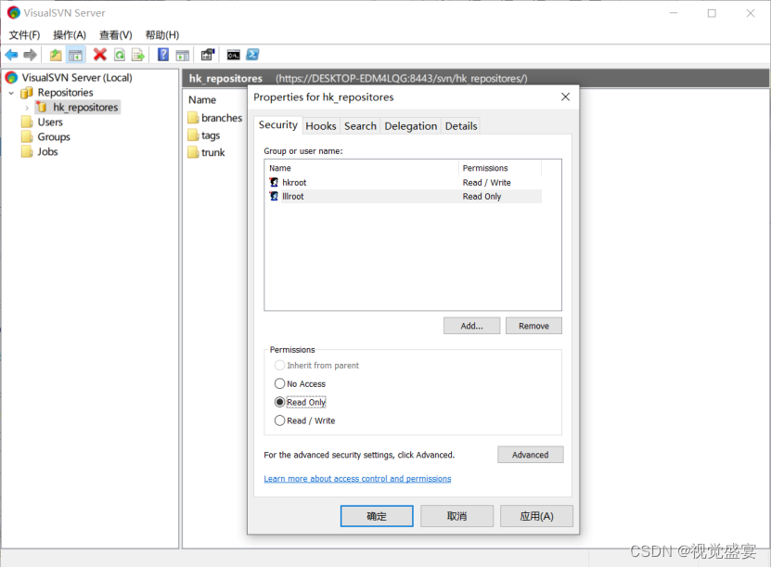
Task: Switch to the Hooks tab
Action: 321,126
